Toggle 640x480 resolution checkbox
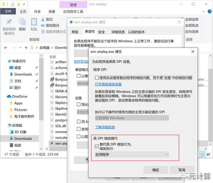The width and height of the screenshot is (213, 183). pyautogui.click(x=78, y=121)
